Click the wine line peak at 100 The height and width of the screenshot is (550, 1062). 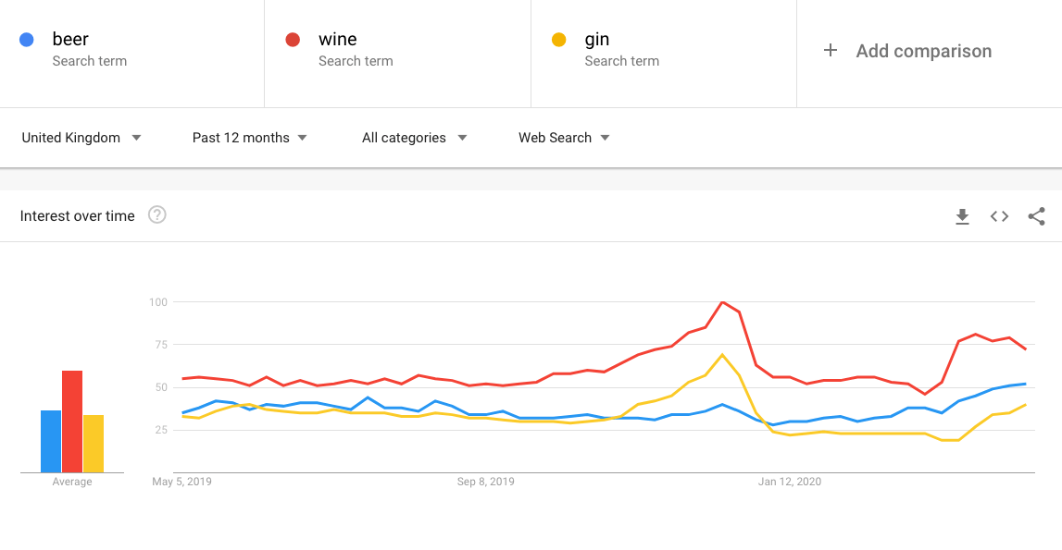721,302
